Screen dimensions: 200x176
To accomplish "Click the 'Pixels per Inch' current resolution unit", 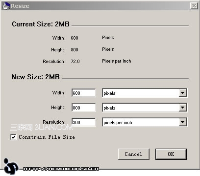I will 117,61.
